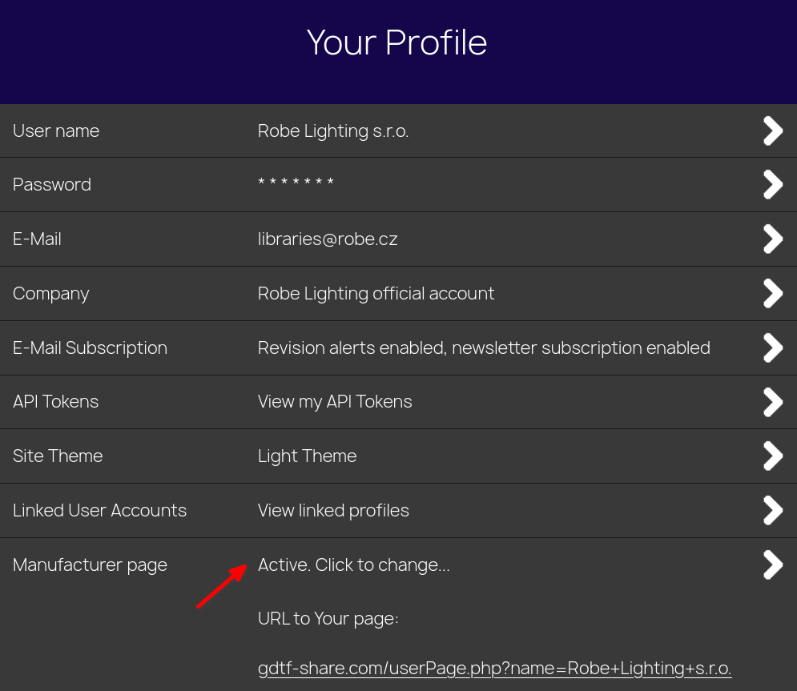Screen dimensions: 797x691
Task: Expand the E-Mail Subscription settings chevron
Action: 772,348
